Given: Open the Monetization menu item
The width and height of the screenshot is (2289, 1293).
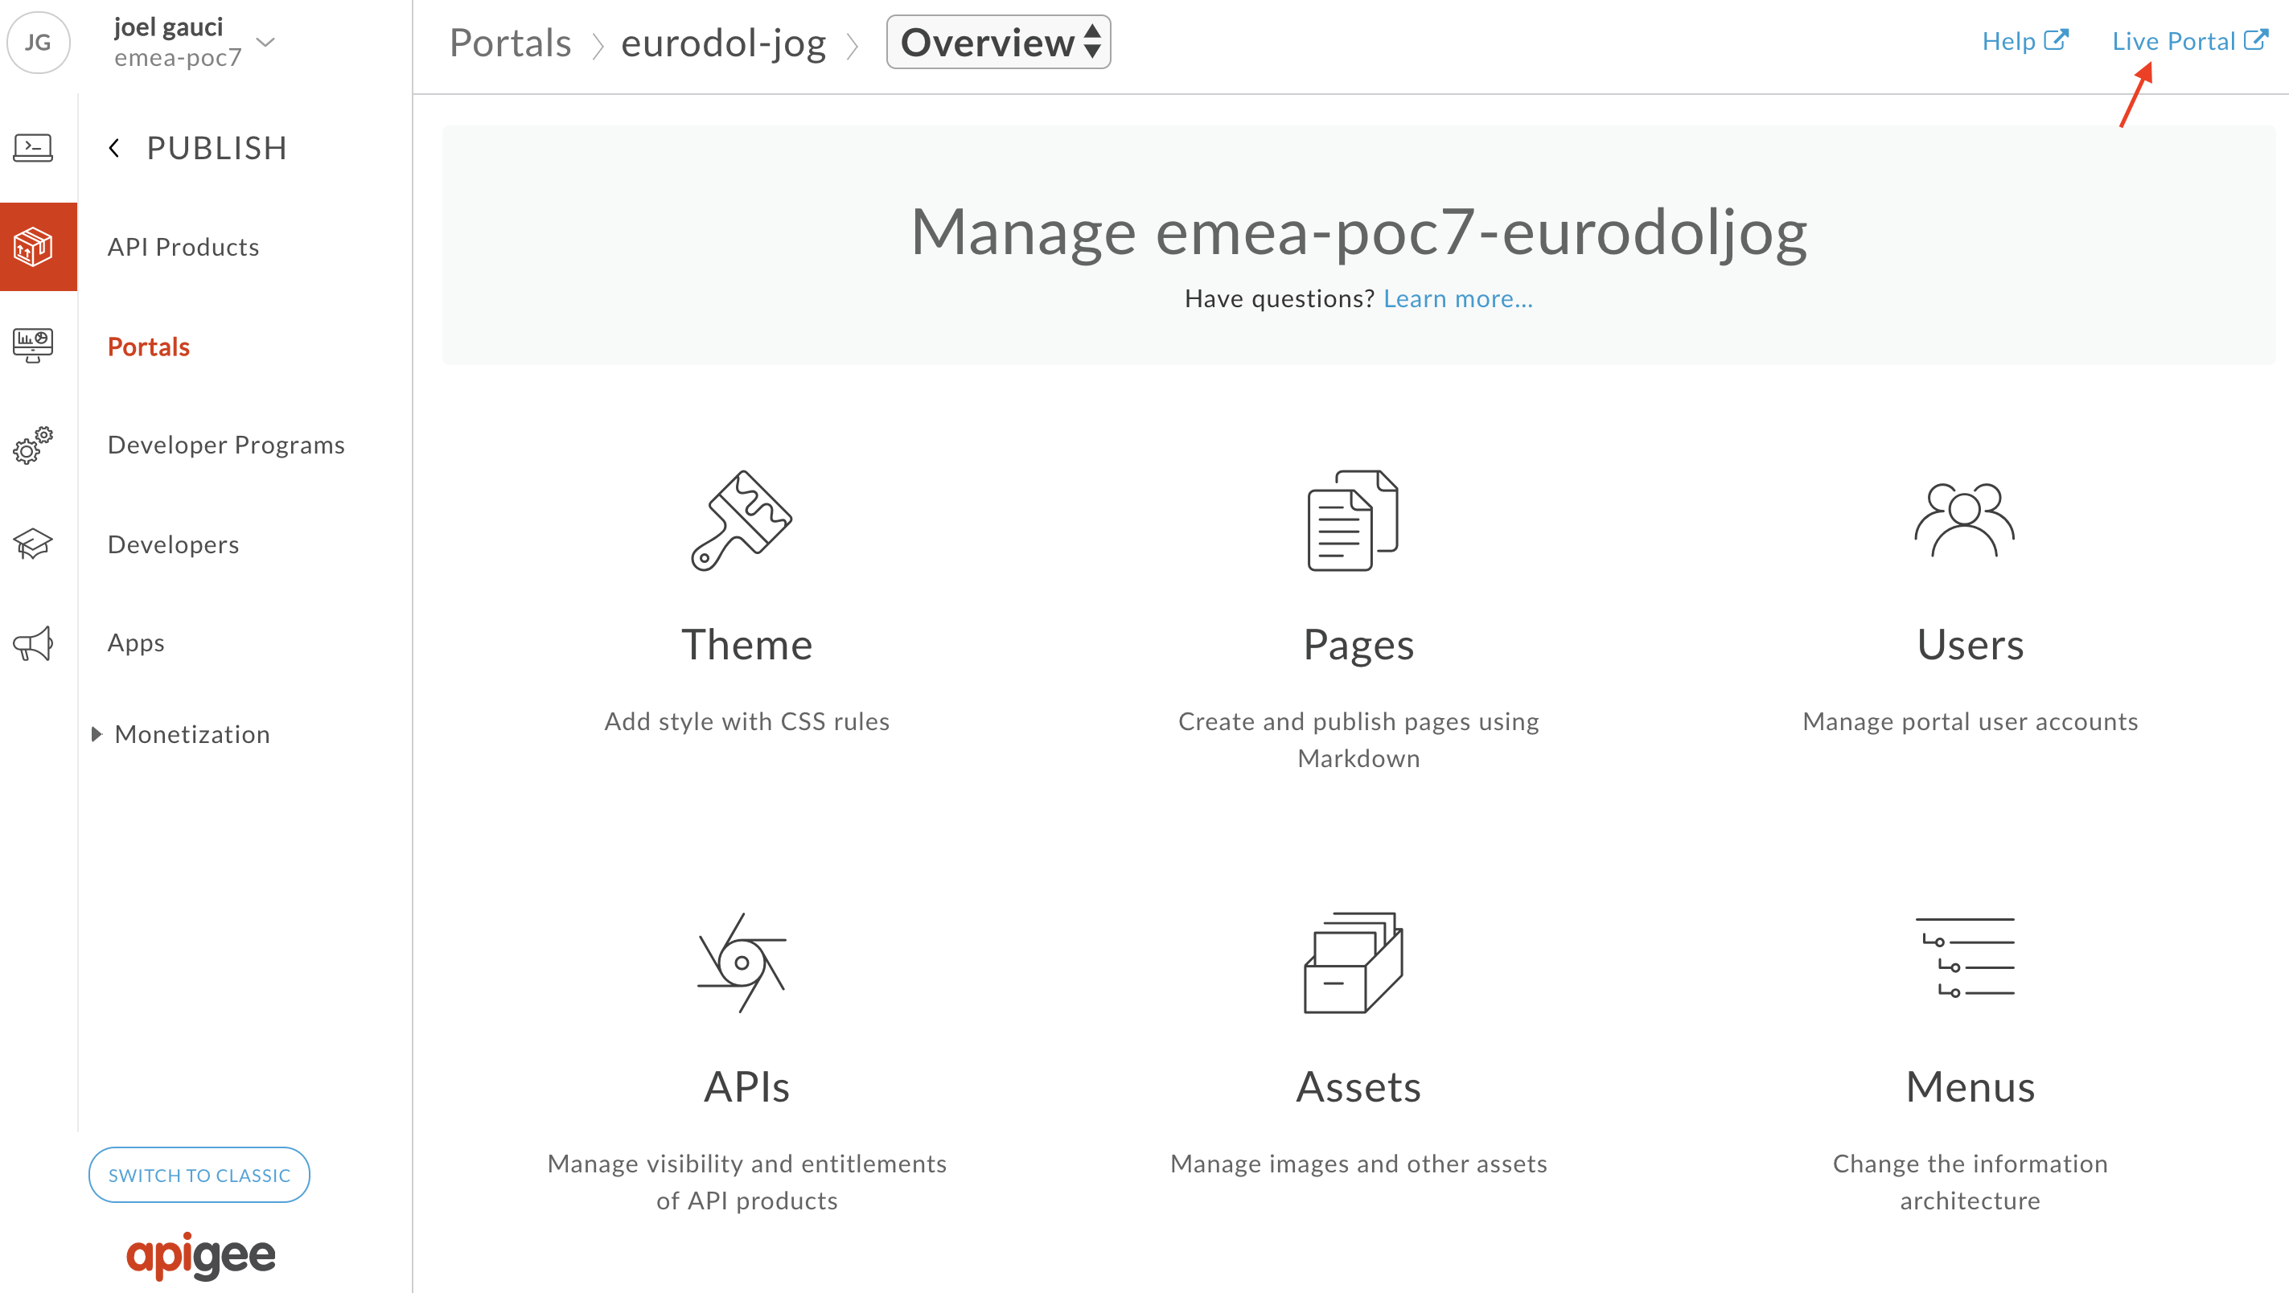Looking at the screenshot, I should coord(192,734).
